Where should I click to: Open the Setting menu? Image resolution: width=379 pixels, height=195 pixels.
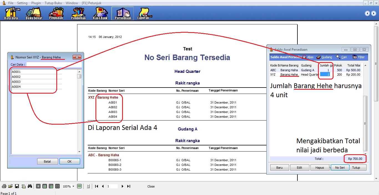coord(22,3)
